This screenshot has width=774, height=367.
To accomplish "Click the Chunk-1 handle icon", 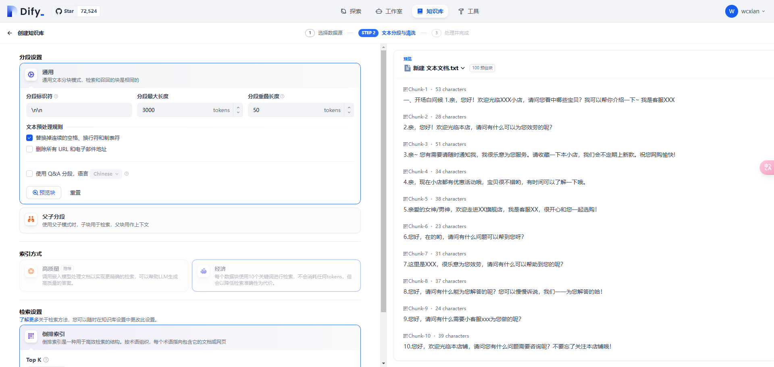I will pos(405,89).
